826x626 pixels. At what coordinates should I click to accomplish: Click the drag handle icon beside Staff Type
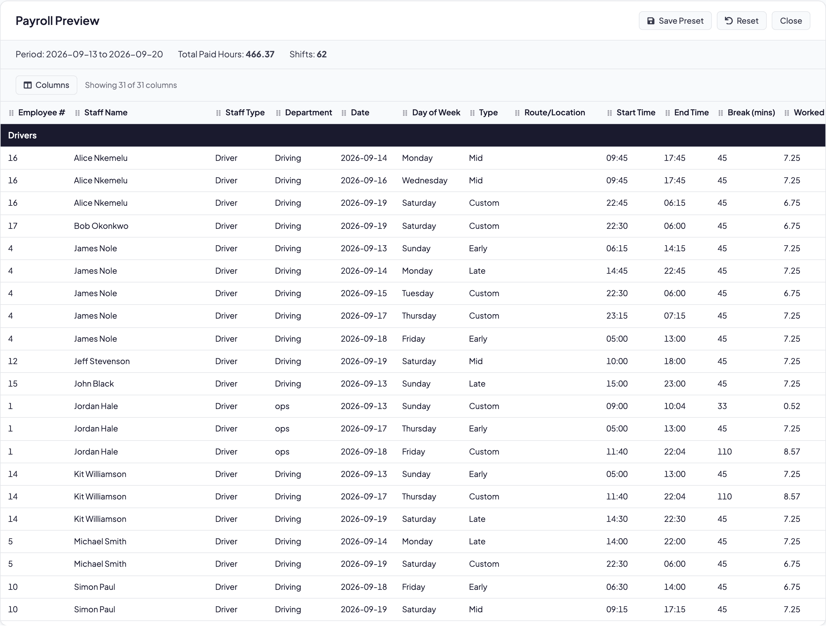218,113
